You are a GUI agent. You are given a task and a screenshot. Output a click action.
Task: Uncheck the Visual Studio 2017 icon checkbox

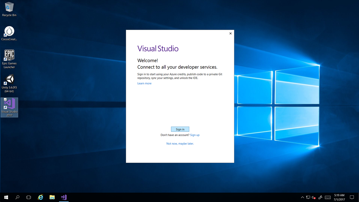click(5, 100)
